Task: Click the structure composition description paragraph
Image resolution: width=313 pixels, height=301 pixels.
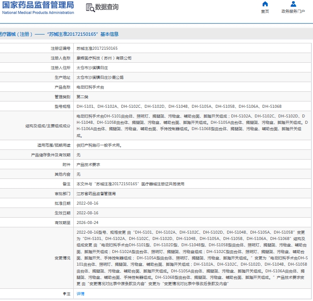Action: pos(192,126)
